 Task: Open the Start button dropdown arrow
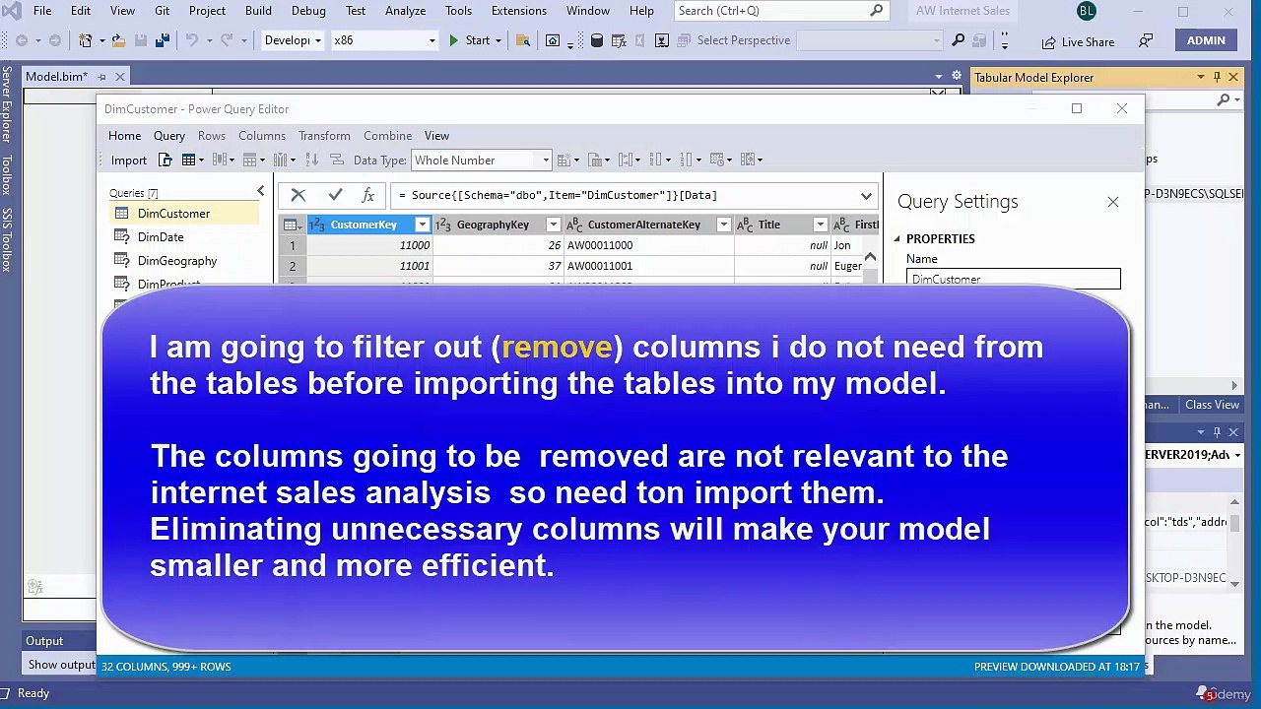pos(498,40)
